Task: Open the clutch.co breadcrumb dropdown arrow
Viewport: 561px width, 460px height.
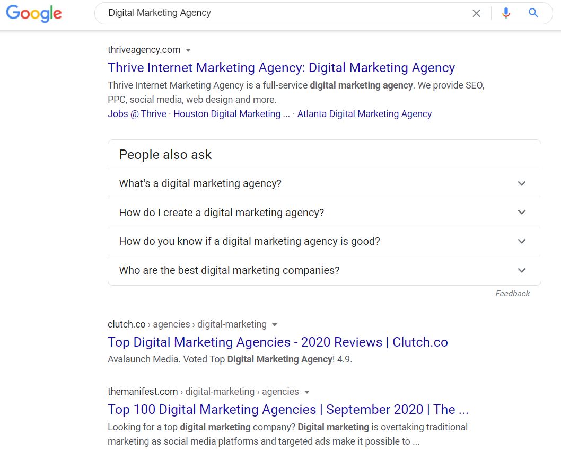Action: point(275,324)
